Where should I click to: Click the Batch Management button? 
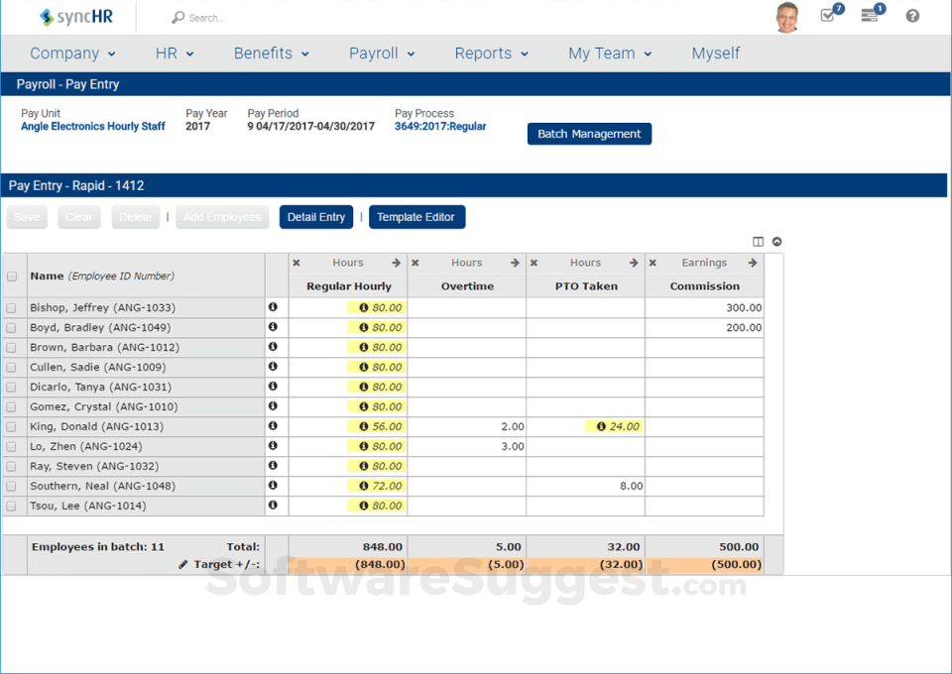click(589, 133)
